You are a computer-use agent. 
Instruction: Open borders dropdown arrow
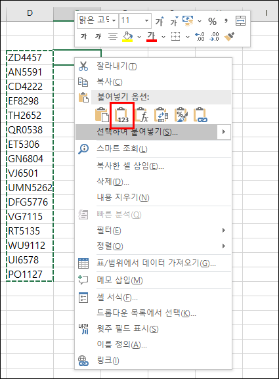188,37
